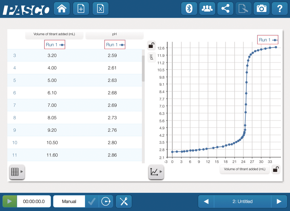Click the table vertical scrollbar
The width and height of the screenshot is (290, 211).
click(143, 68)
